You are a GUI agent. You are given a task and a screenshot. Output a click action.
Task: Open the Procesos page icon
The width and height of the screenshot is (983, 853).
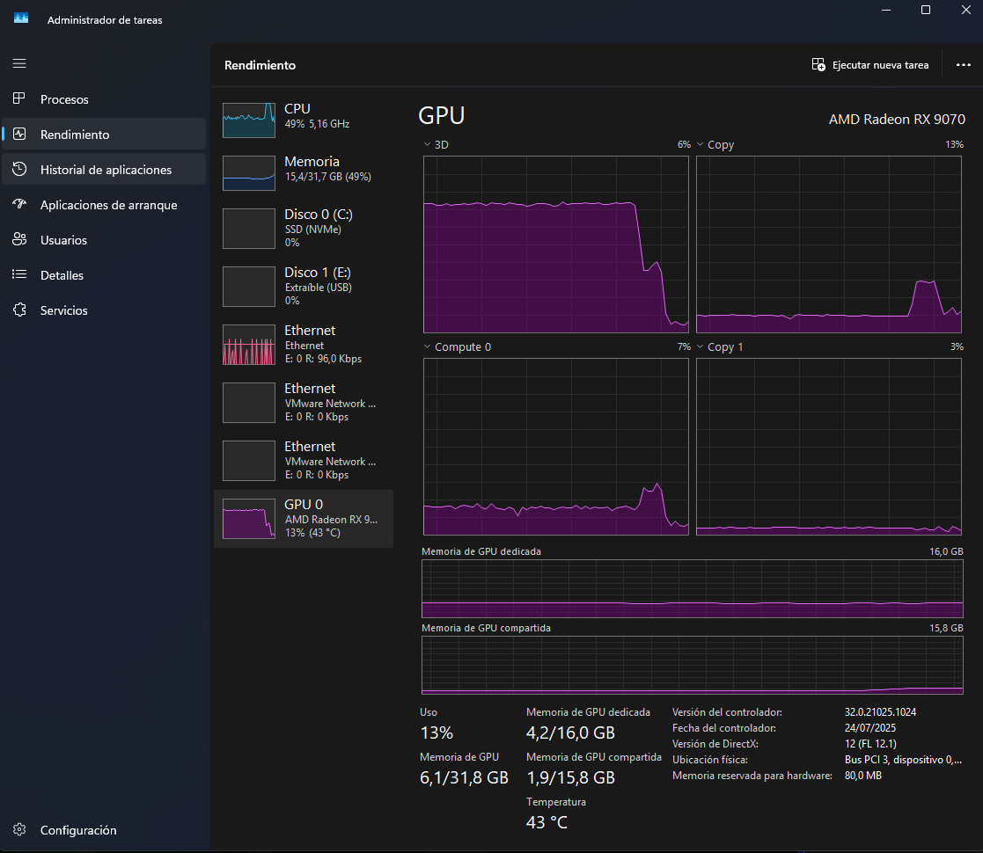click(x=19, y=99)
